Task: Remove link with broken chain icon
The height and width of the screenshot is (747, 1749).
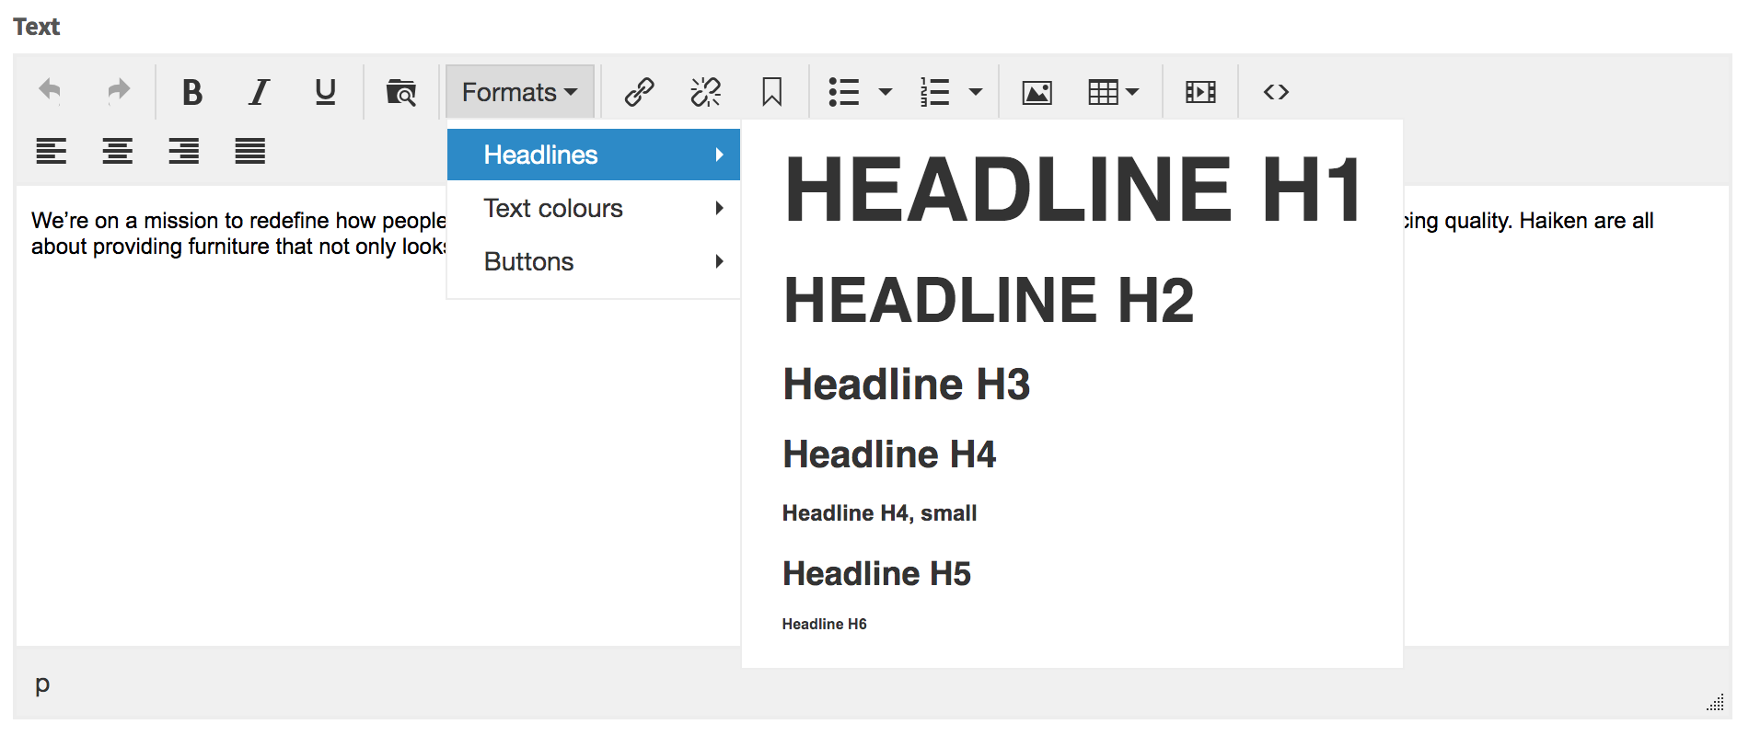Action: [706, 92]
